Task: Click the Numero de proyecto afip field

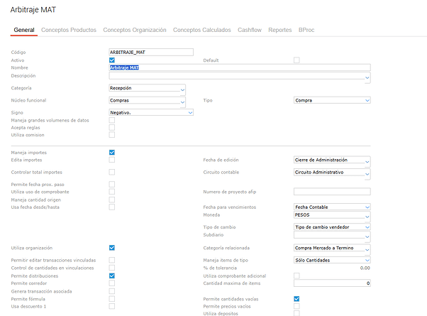Action: coord(331,191)
